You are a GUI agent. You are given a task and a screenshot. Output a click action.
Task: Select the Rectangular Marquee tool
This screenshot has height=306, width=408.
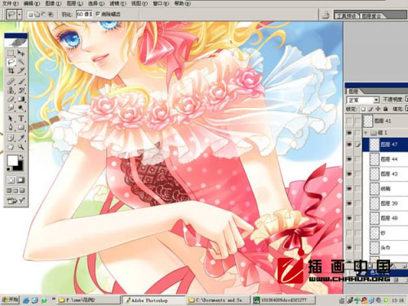[x=11, y=53]
